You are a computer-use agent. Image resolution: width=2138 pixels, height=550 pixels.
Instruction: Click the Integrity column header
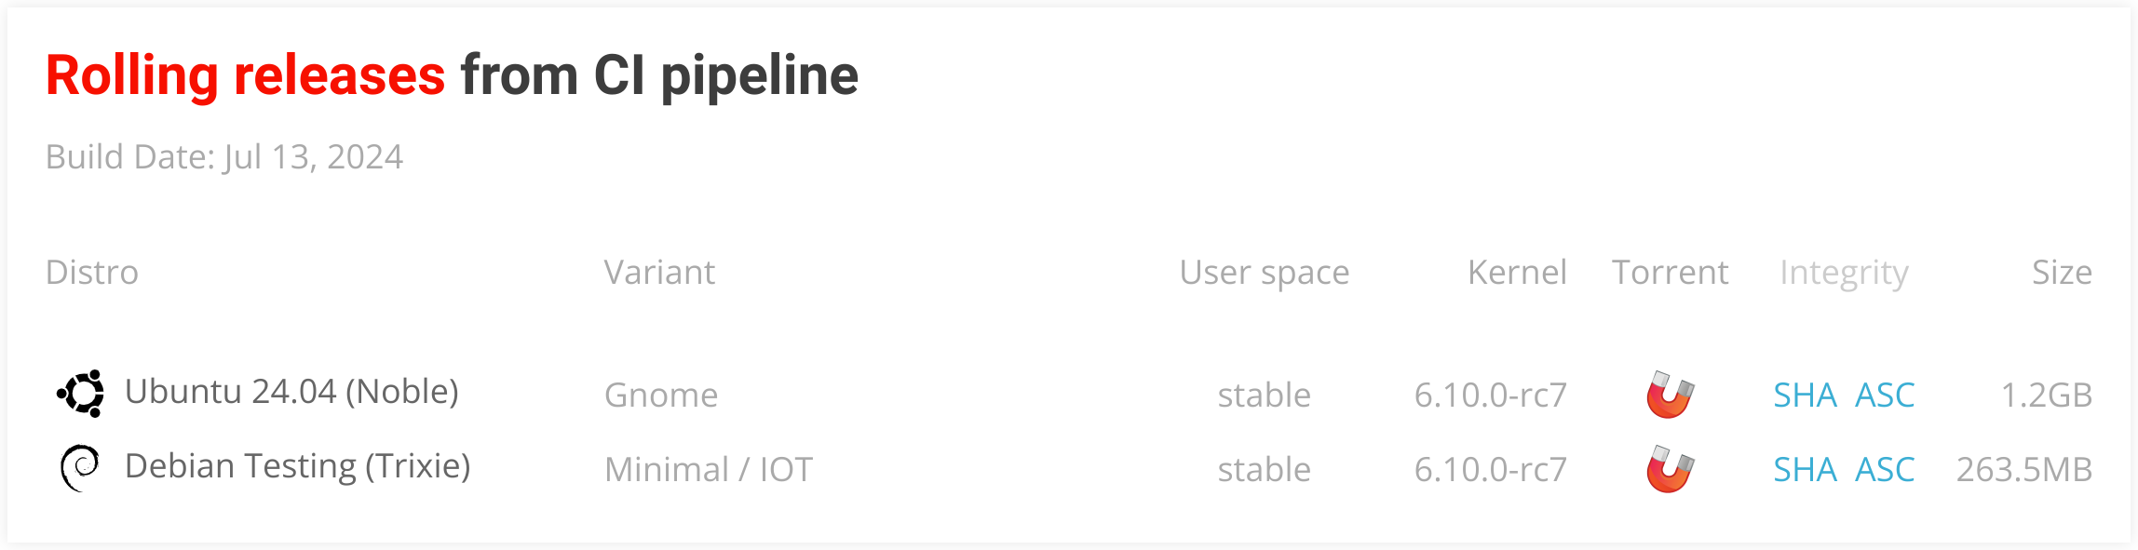[1844, 273]
